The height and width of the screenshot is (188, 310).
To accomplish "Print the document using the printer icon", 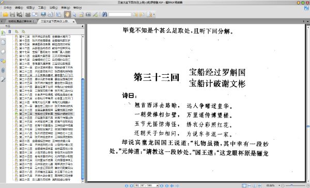I will point(28,14).
